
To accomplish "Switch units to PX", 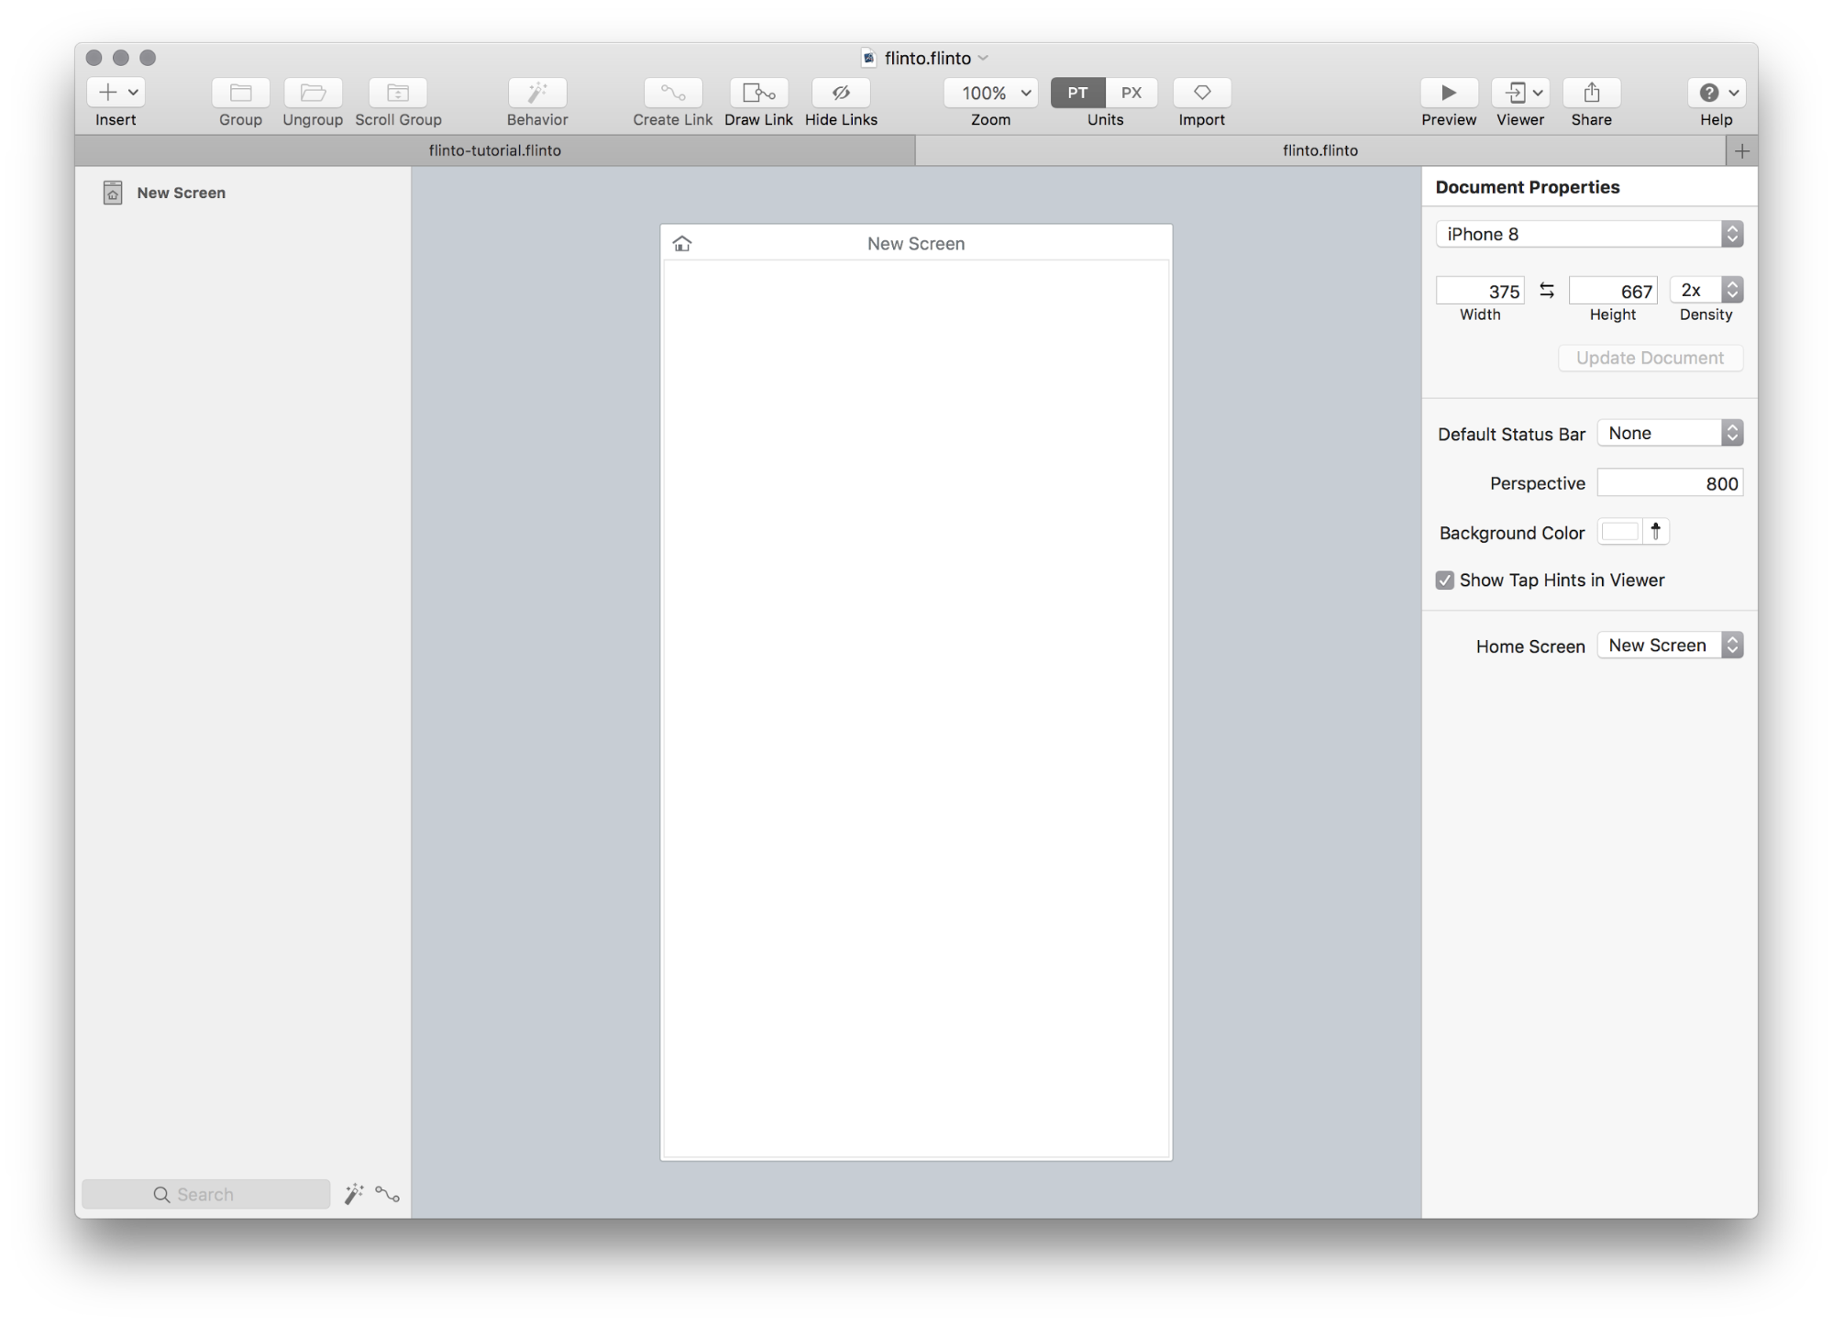I will click(x=1132, y=91).
